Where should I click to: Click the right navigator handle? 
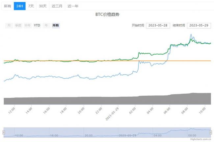point(211,132)
